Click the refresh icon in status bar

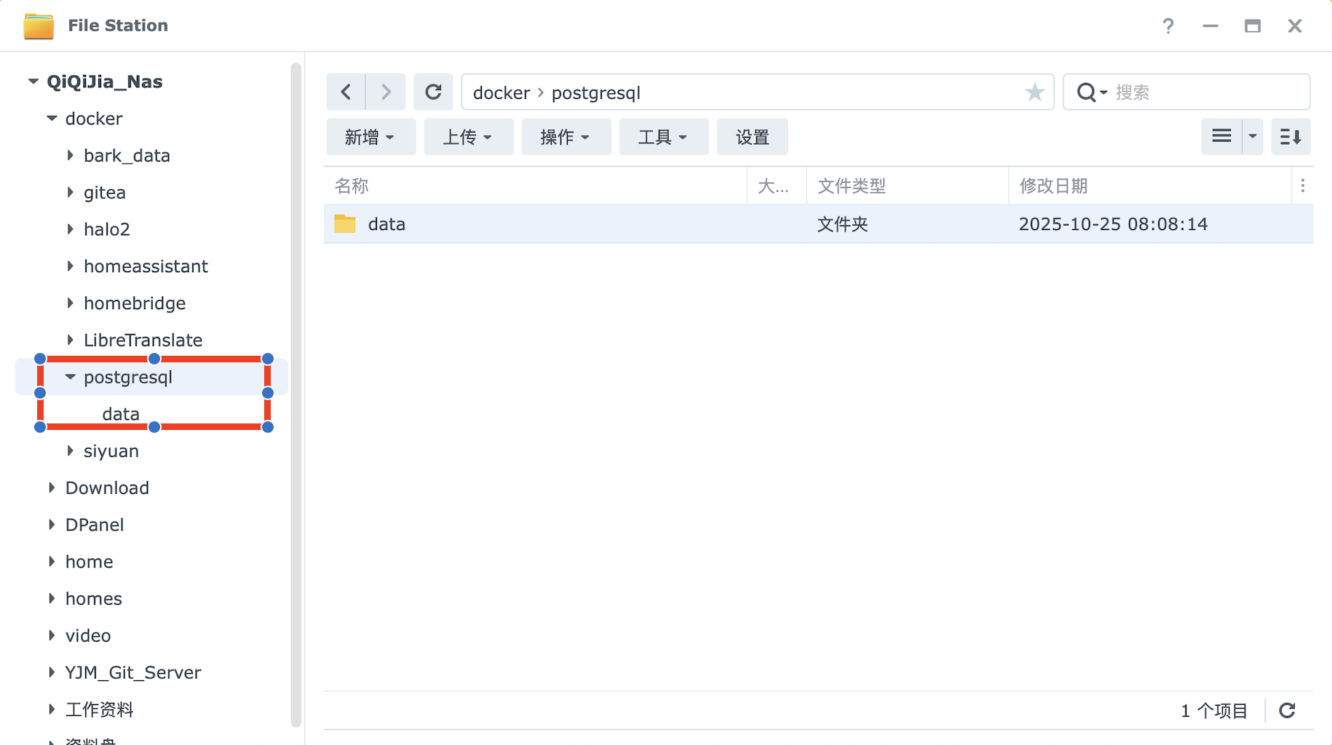pos(1287,710)
